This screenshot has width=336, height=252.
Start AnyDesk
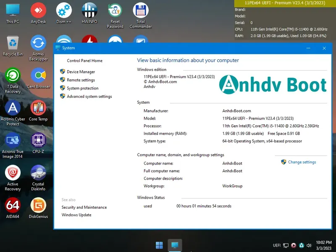point(38,11)
